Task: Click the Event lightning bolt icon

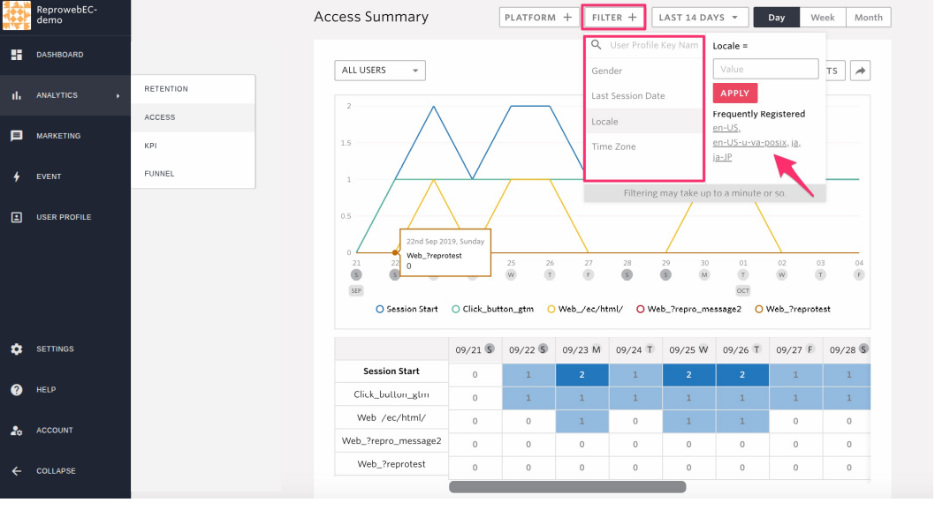Action: click(x=17, y=176)
